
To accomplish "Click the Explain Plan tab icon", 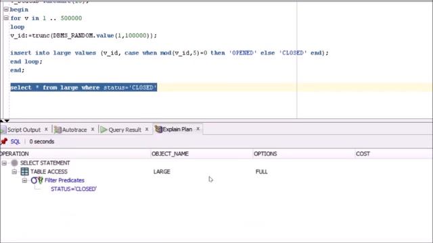I will click(x=158, y=129).
